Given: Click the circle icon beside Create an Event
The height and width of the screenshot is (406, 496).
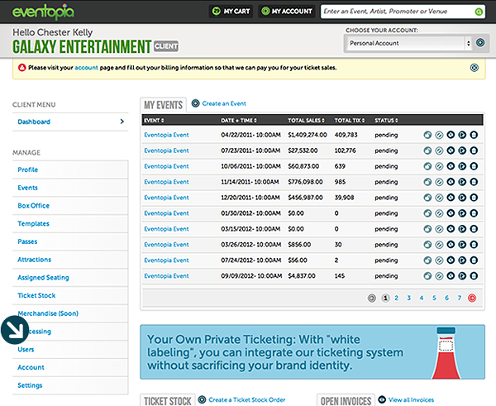Looking at the screenshot, I should 195,103.
